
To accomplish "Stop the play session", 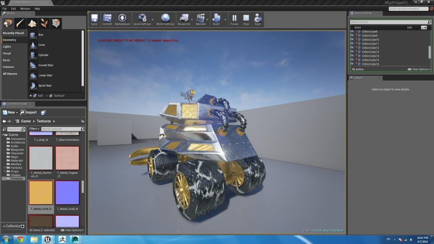I will (x=246, y=20).
